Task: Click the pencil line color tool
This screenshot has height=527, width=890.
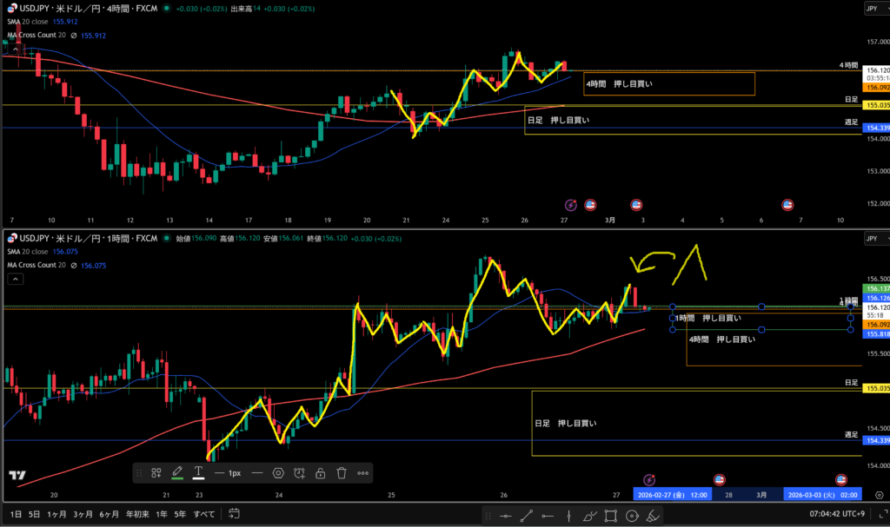Action: pyautogui.click(x=177, y=473)
